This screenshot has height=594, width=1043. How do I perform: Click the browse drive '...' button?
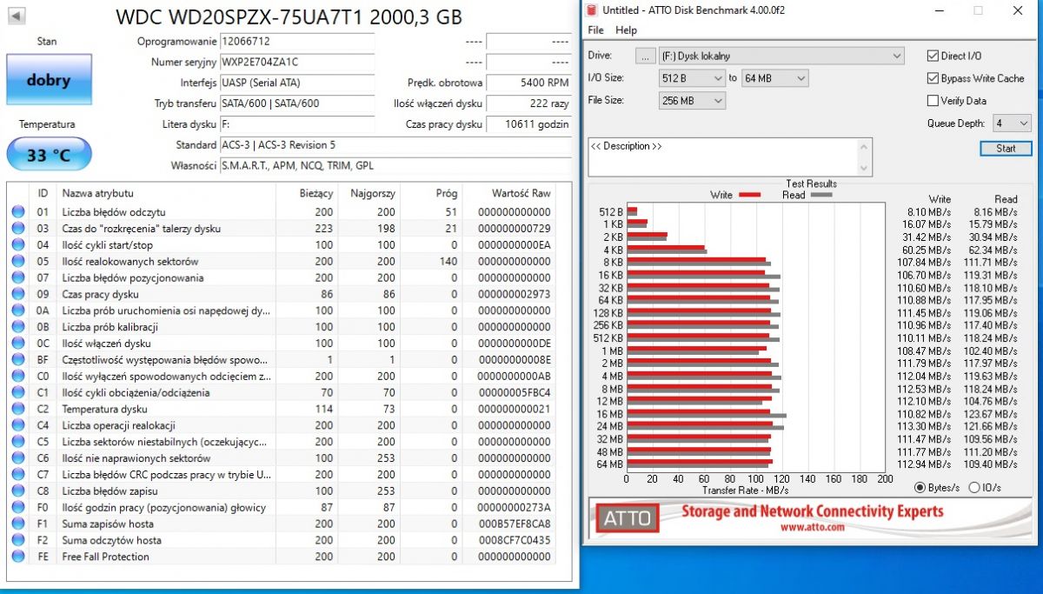coord(644,56)
